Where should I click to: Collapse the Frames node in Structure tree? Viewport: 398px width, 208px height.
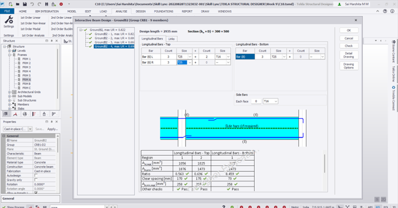tap(9, 55)
